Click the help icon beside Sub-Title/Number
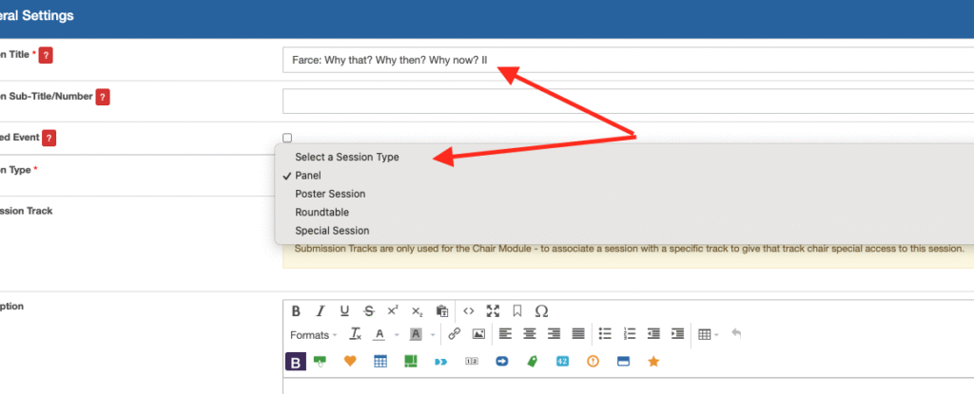The width and height of the screenshot is (974, 394). [x=103, y=97]
